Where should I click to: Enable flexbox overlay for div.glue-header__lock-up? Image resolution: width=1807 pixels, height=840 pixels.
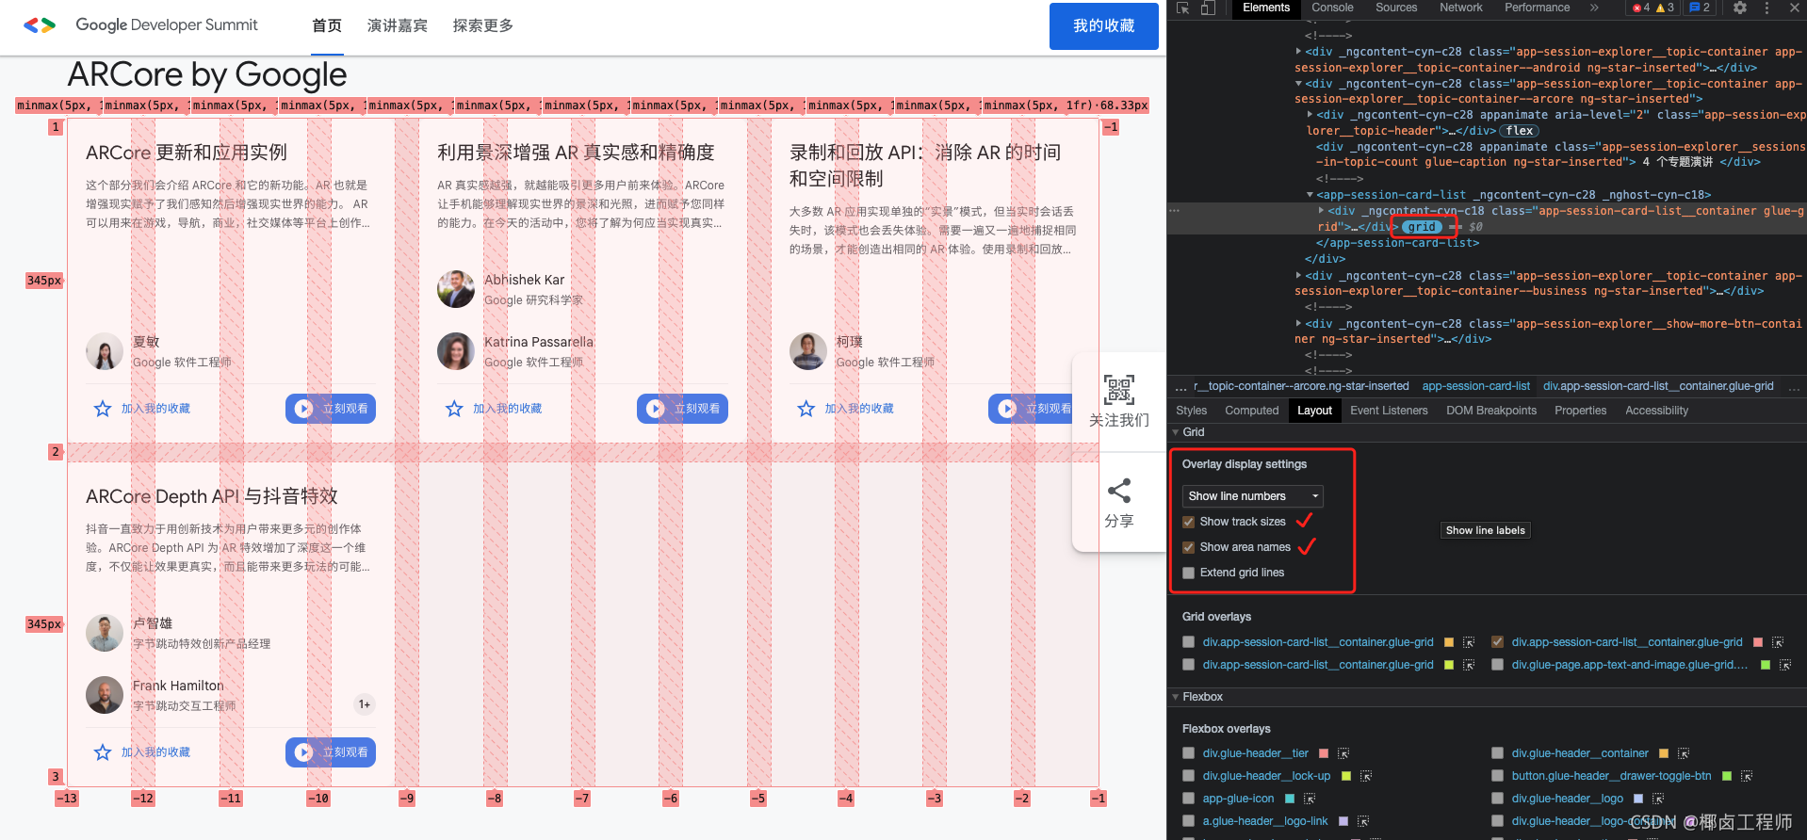[1188, 776]
